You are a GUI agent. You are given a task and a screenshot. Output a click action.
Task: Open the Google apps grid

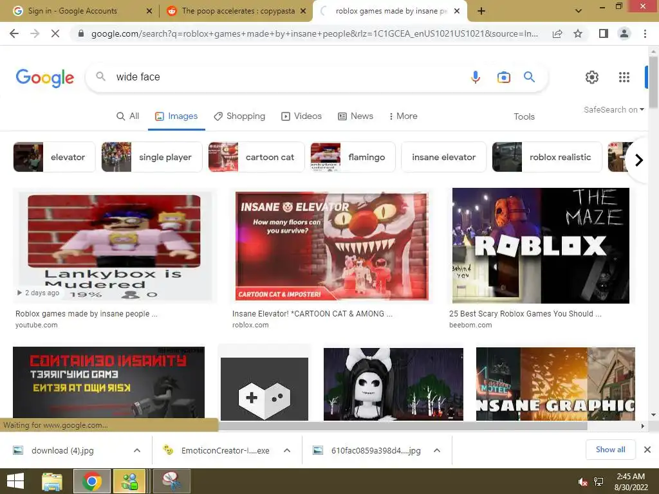(x=624, y=77)
